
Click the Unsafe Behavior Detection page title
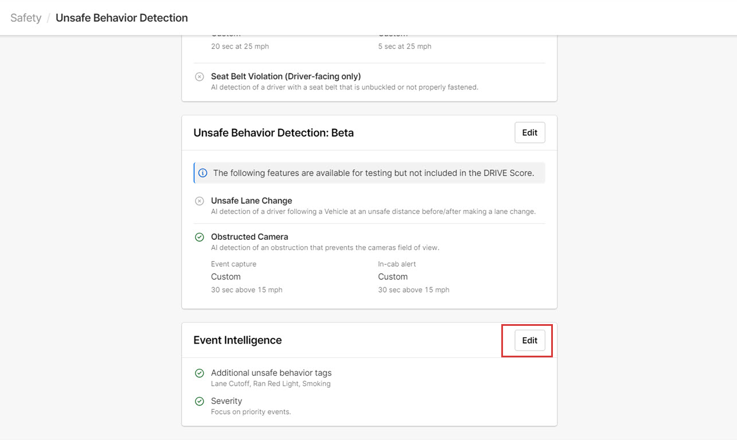[122, 18]
